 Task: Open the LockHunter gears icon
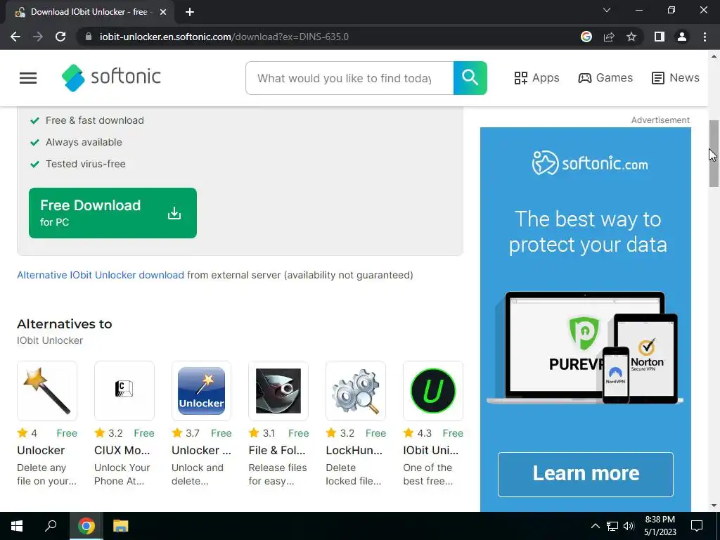tap(355, 391)
